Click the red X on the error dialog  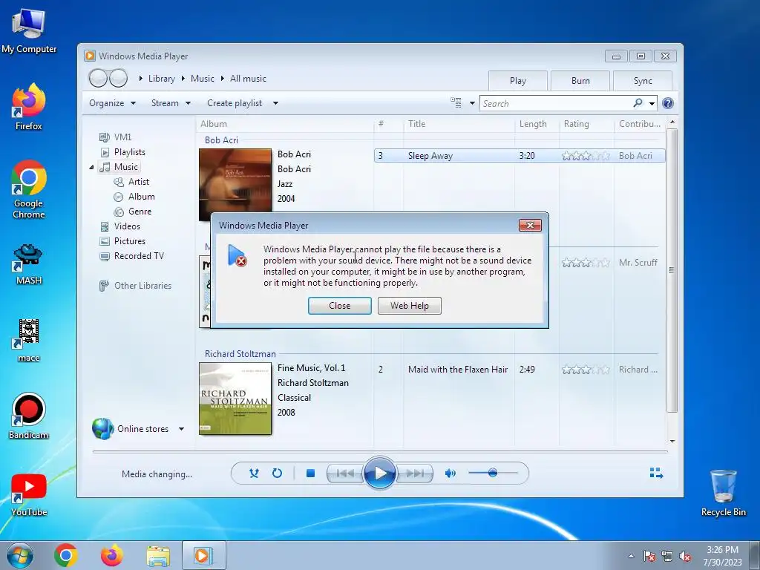(530, 226)
